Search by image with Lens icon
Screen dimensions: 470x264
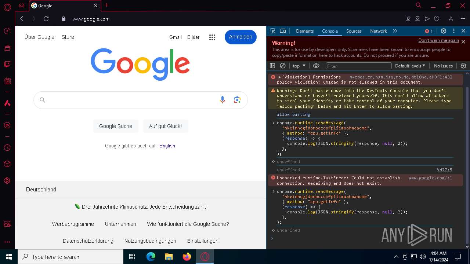tap(237, 100)
